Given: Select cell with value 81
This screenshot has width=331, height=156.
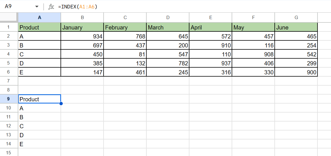Looking at the screenshot, I should (125, 54).
